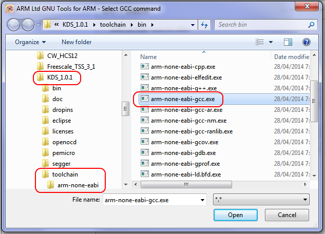This screenshot has width=325, height=234.
Task: Click the search magnifier icon
Action: pos(311,25)
